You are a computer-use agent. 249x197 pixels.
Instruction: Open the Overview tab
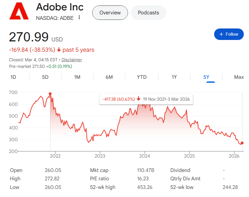click(x=110, y=13)
